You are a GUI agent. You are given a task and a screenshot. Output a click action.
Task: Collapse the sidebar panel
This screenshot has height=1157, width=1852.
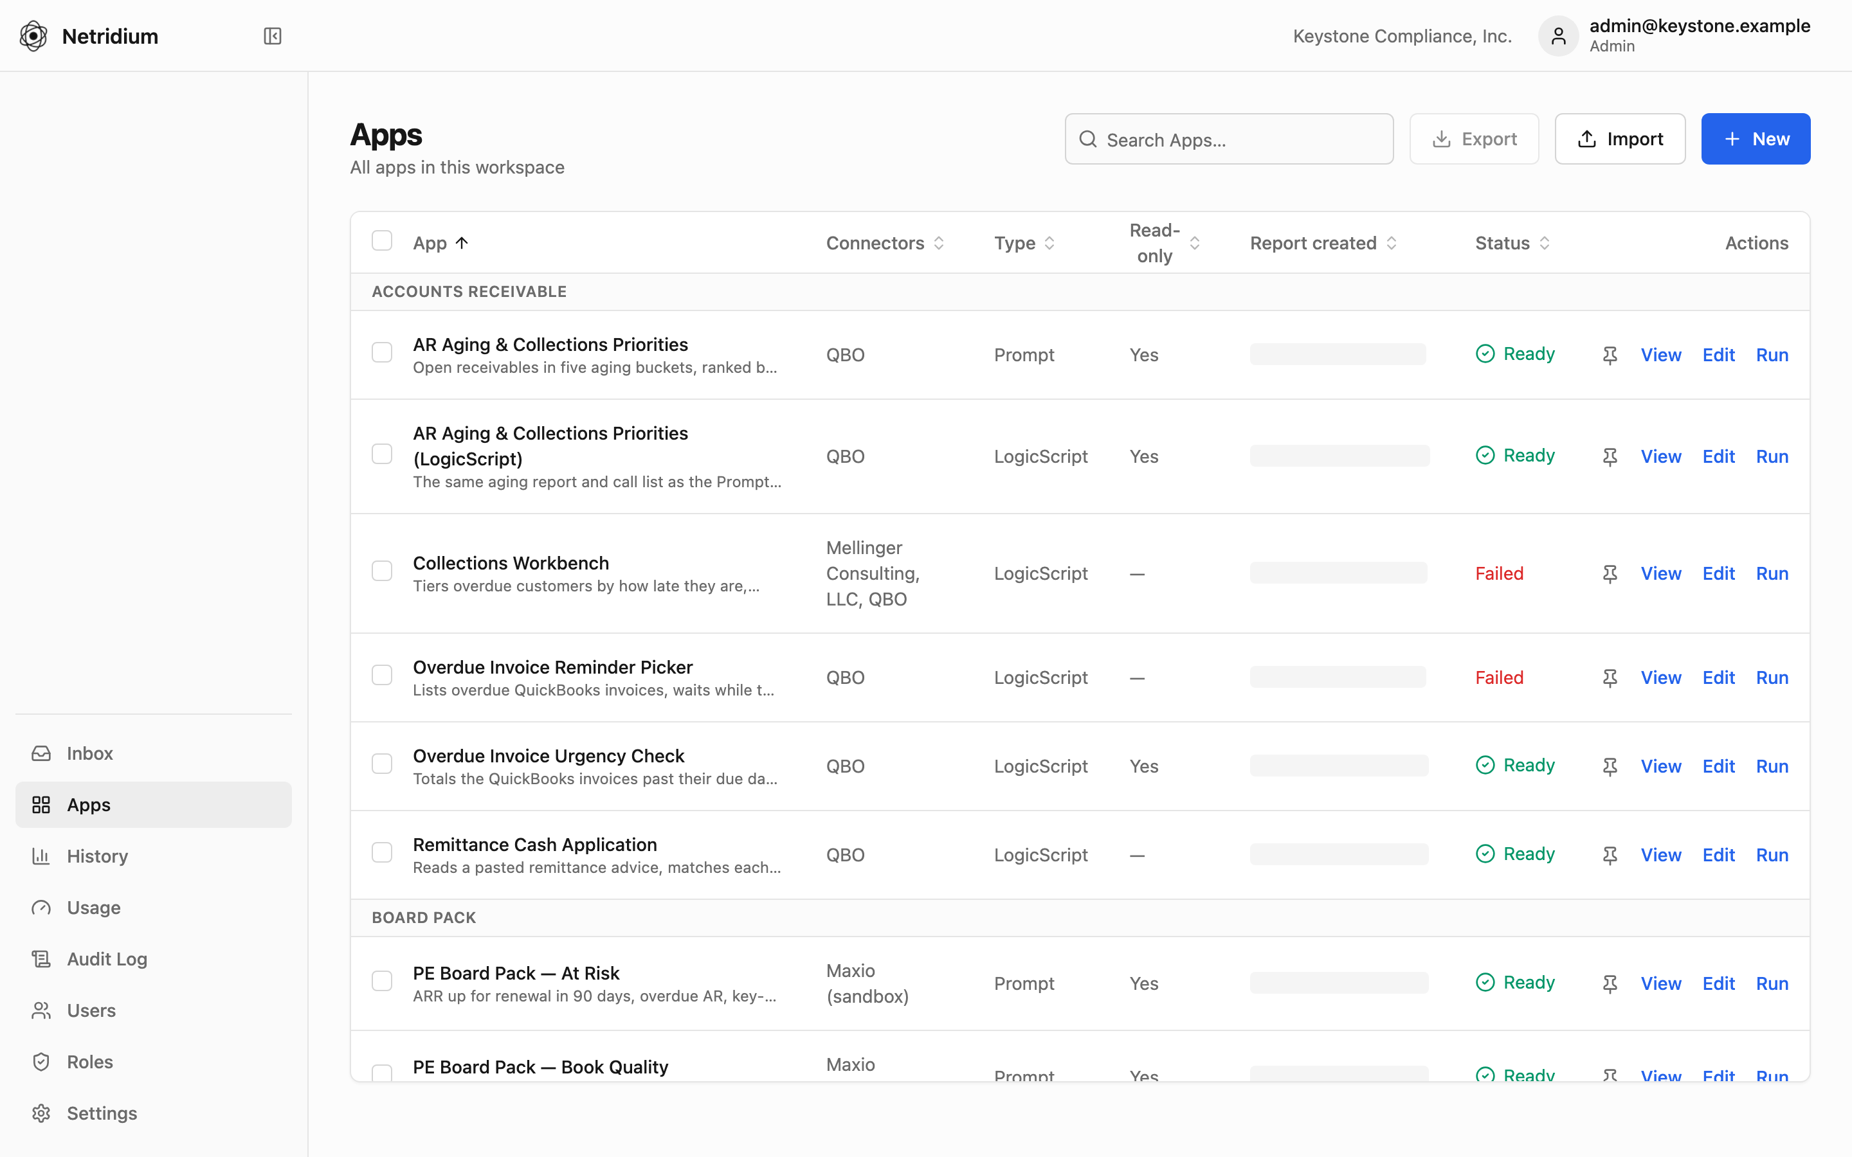pyautogui.click(x=273, y=36)
